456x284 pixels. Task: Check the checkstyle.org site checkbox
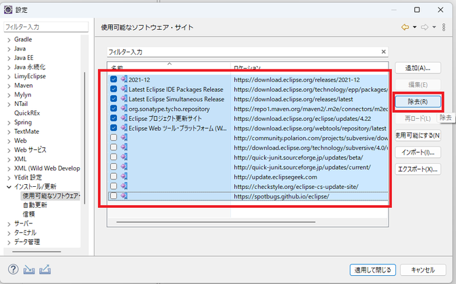pos(114,186)
